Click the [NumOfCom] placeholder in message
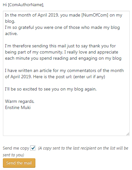Image resolution: width=132 pixels, height=170 pixels. pos(95,15)
